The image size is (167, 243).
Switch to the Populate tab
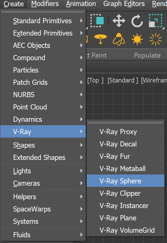[147, 55]
